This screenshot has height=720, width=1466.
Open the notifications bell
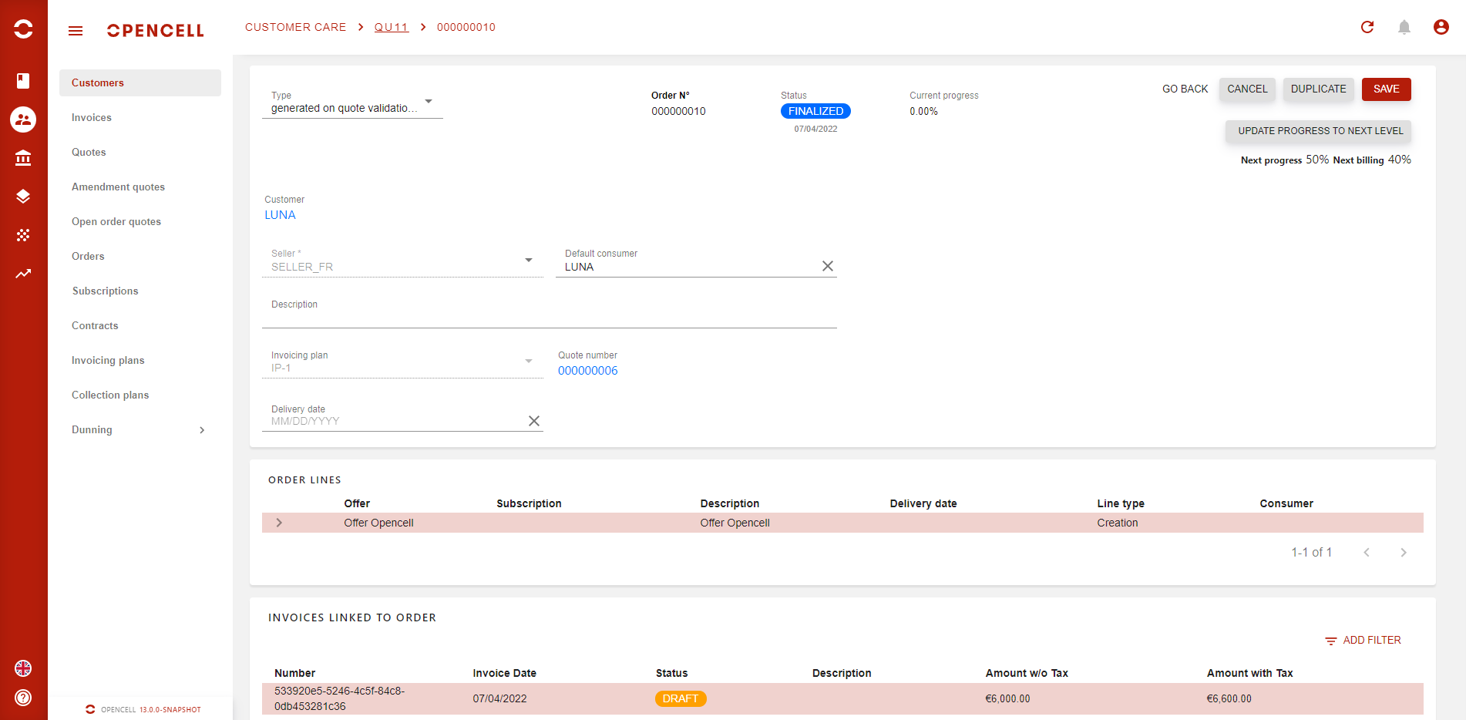coord(1404,27)
